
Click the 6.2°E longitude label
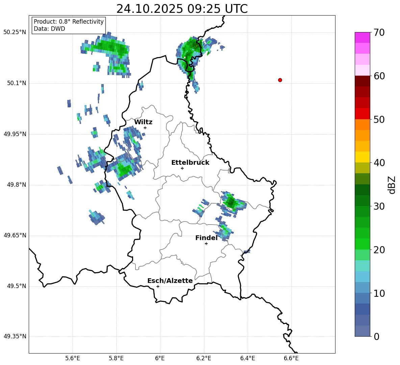[x=204, y=358]
